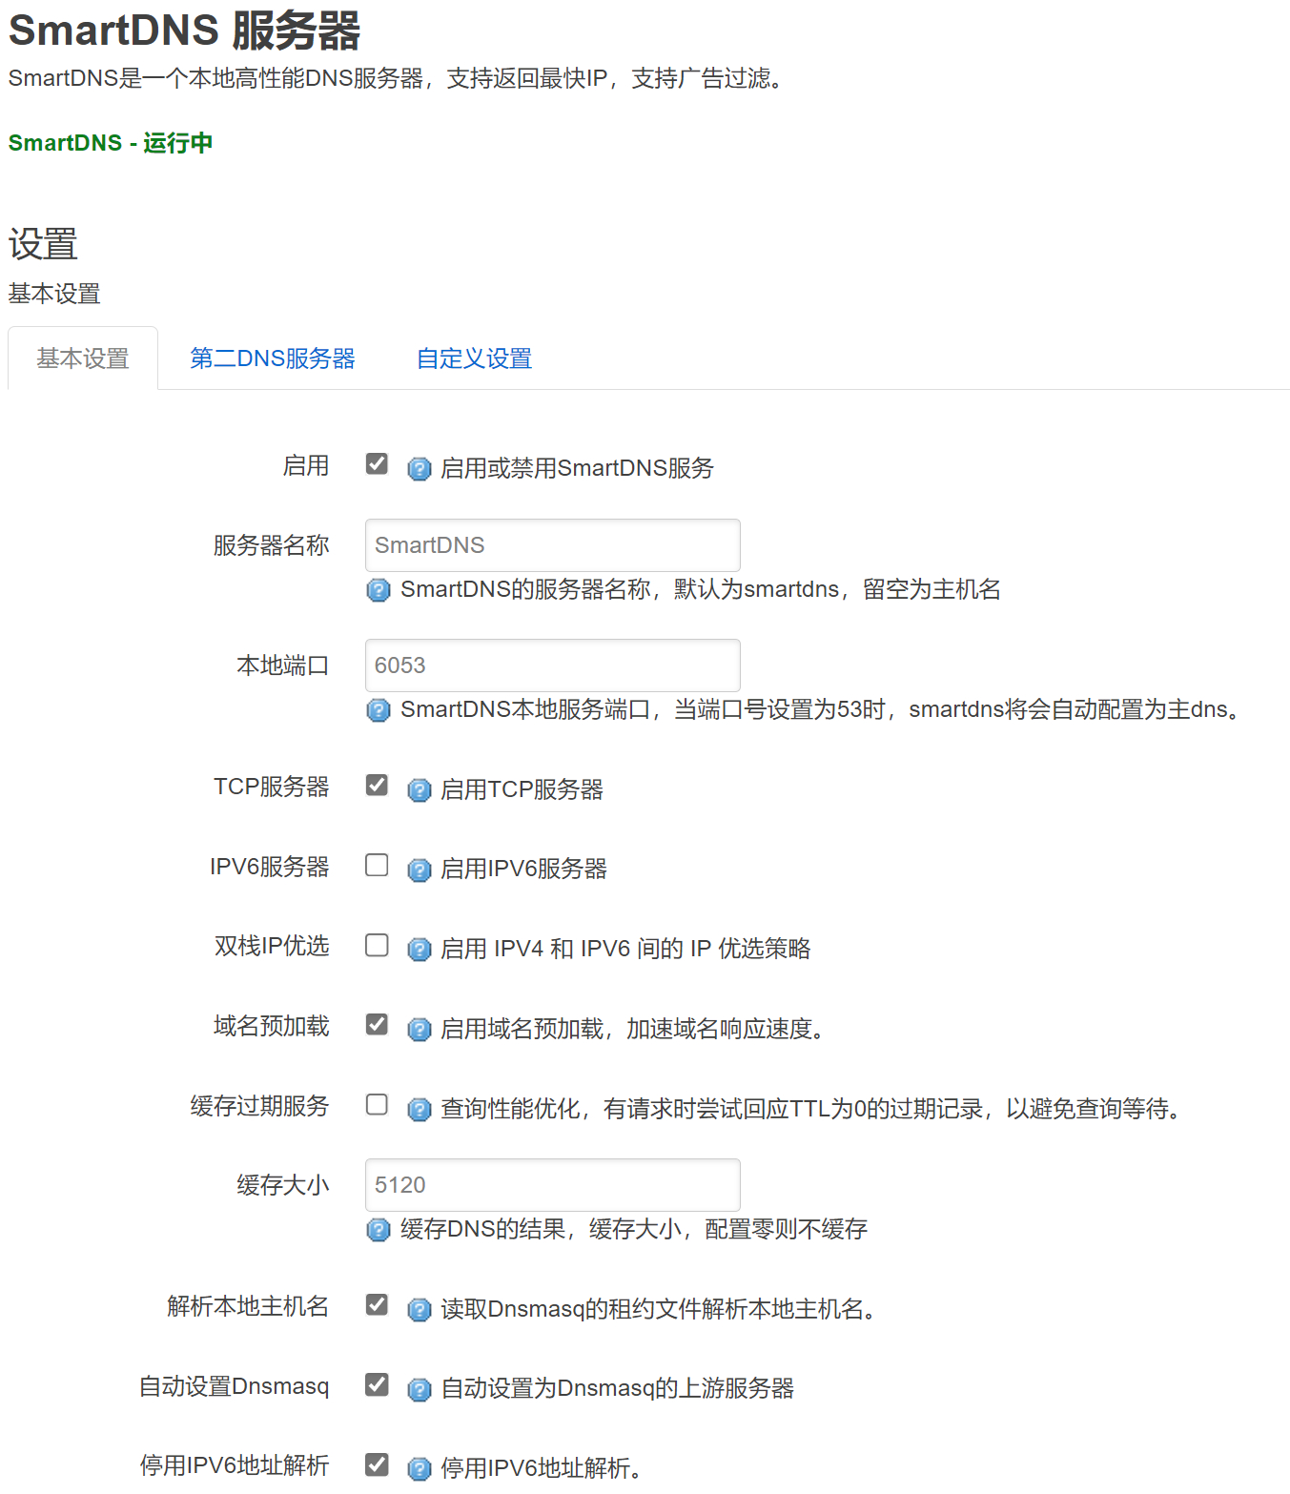The width and height of the screenshot is (1290, 1494).
Task: Click help icon next to TCP服务器
Action: point(420,790)
